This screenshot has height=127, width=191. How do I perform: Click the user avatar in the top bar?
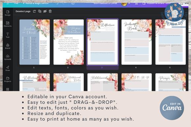coord(124,4)
